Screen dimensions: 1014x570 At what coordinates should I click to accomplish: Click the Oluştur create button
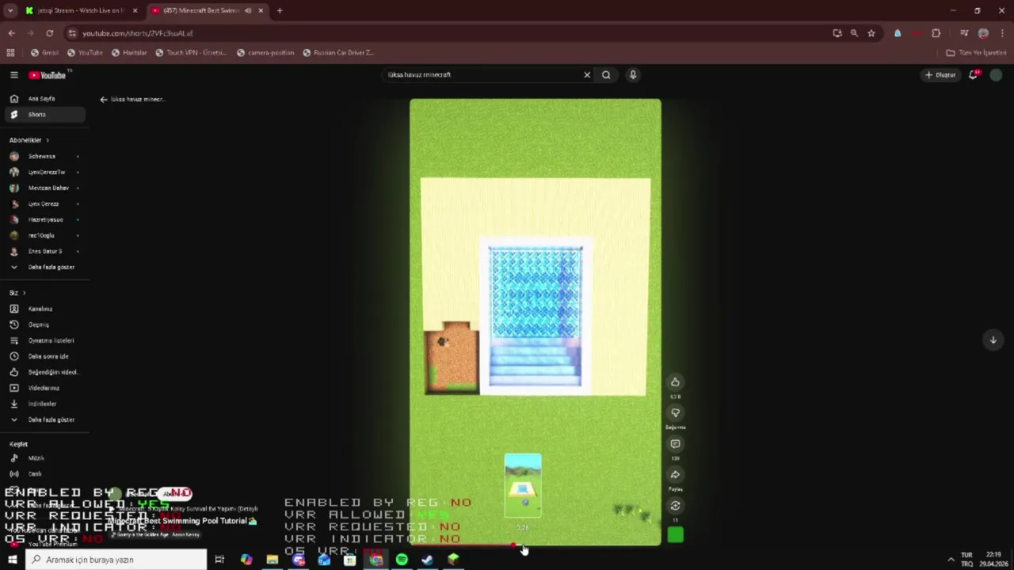point(940,75)
